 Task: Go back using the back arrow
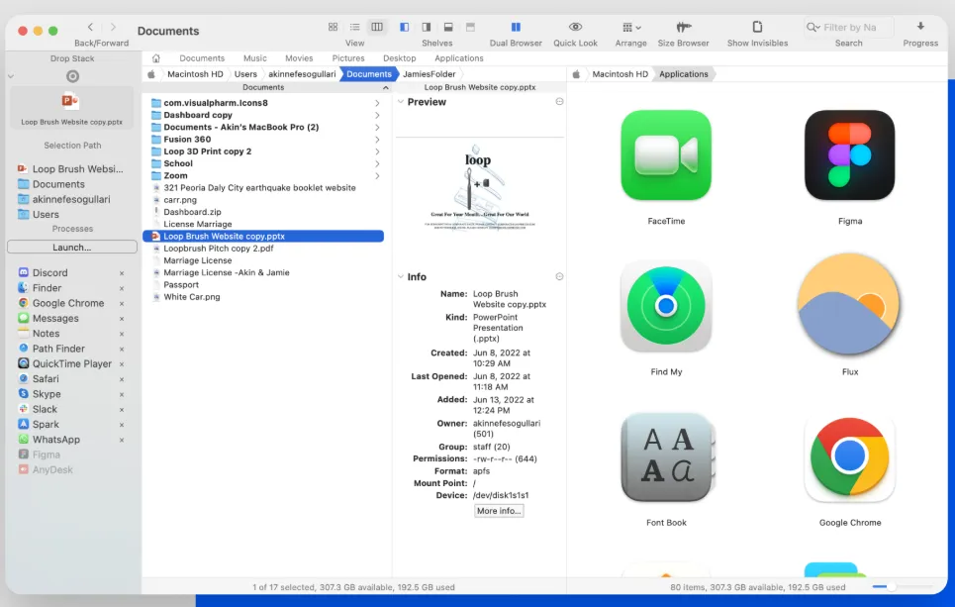[x=90, y=27]
